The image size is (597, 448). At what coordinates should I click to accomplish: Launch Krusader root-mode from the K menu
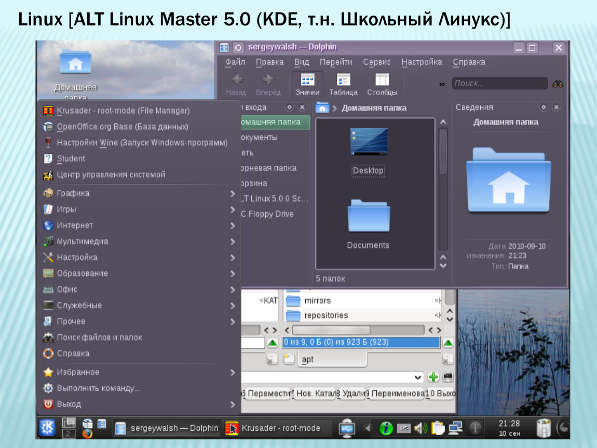click(139, 110)
